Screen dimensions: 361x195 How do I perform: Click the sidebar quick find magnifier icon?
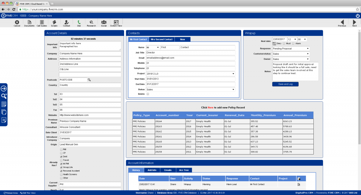click(4, 96)
